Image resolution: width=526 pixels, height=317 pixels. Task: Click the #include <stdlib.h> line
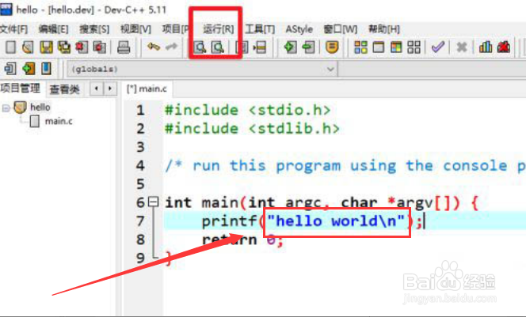pyautogui.click(x=252, y=129)
